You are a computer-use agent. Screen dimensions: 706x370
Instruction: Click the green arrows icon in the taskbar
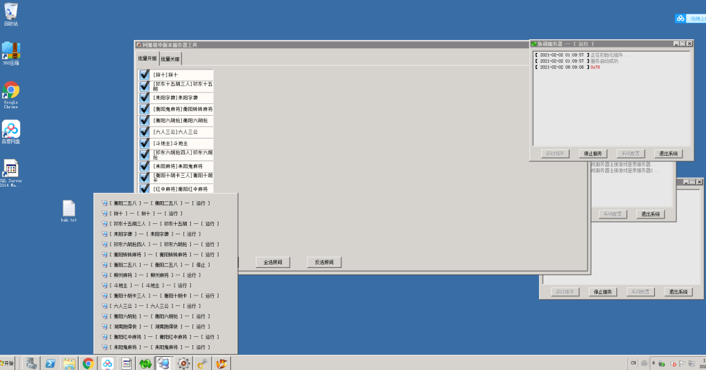tap(145, 363)
